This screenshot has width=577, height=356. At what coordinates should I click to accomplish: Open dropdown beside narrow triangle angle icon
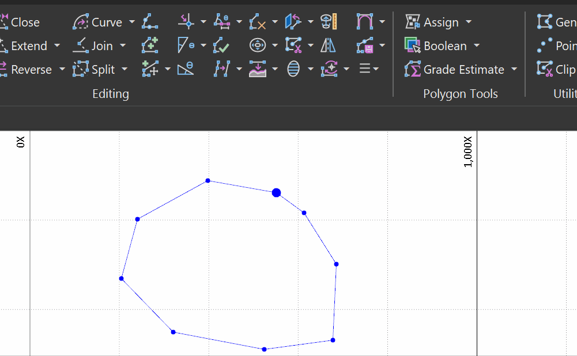pyautogui.click(x=203, y=46)
